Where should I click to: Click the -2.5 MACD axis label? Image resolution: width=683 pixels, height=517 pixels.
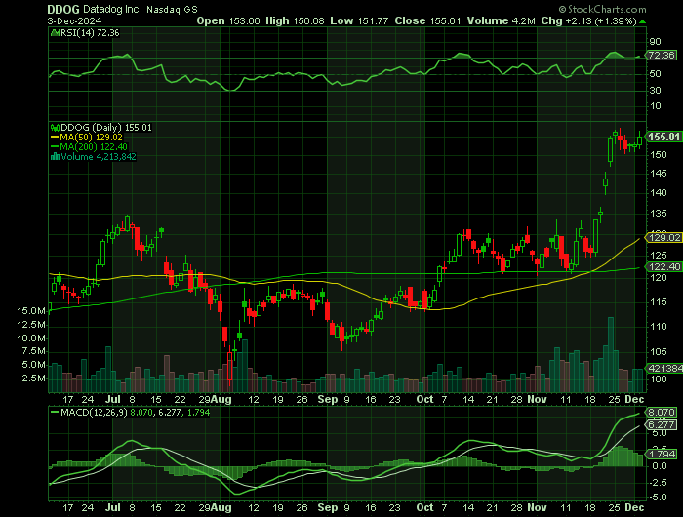coord(658,482)
